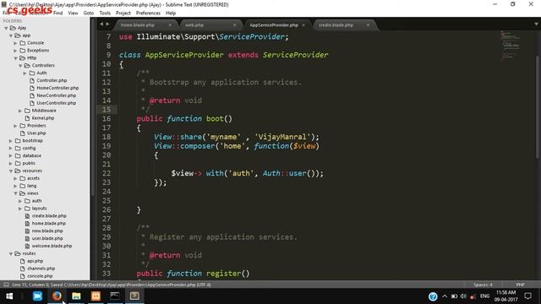This screenshot has width=541, height=304.
Task: Click Spaces: 4 indentation setting
Action: (483, 285)
